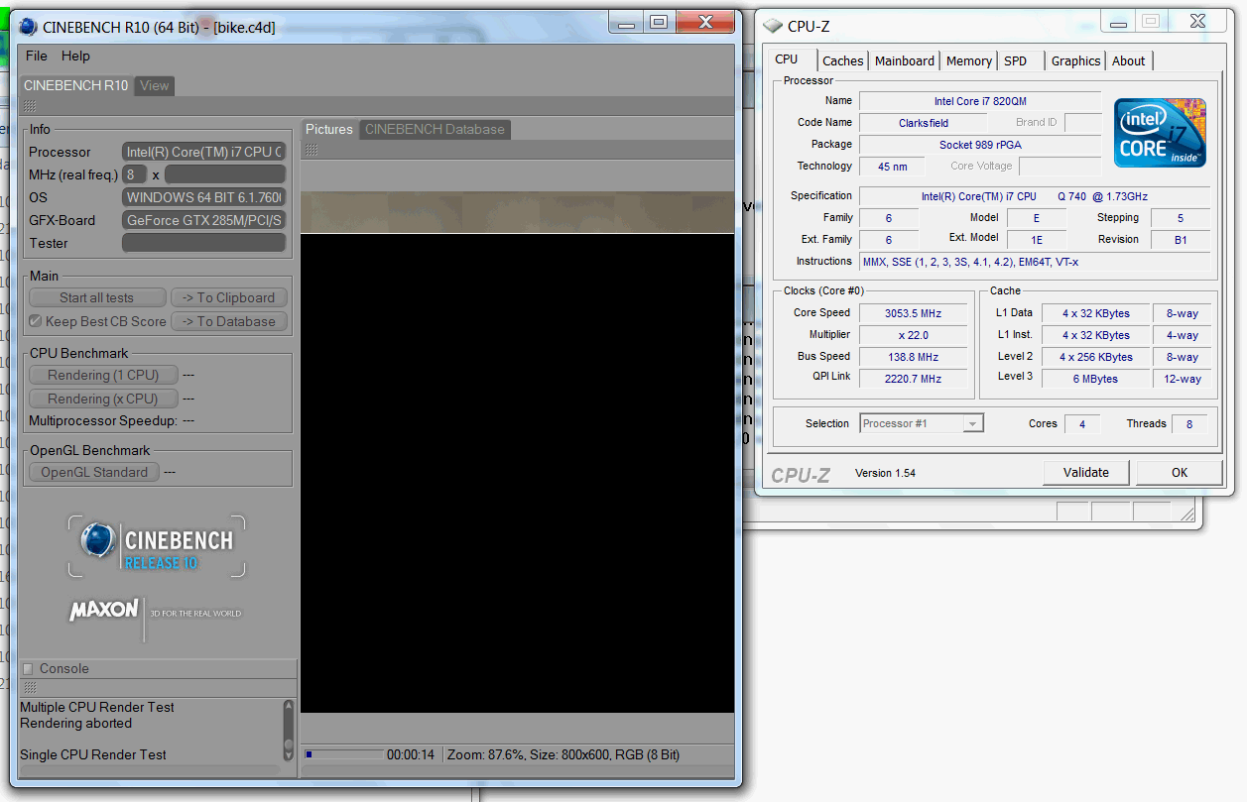Click the To Clipboard button
Screen dimensions: 1247x802
(x=229, y=297)
